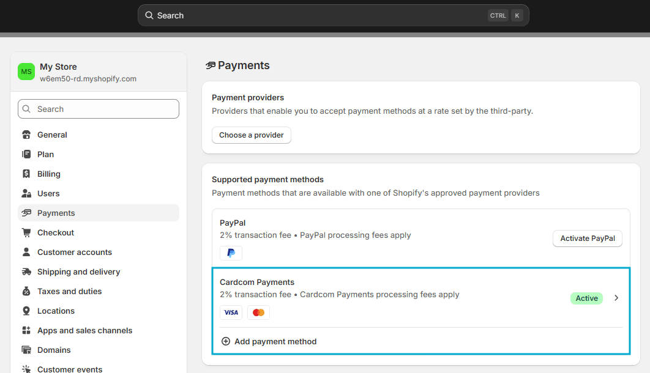Viewport: 650px width, 373px height.
Task: Click the Apps and sales channels icon
Action: click(x=26, y=330)
